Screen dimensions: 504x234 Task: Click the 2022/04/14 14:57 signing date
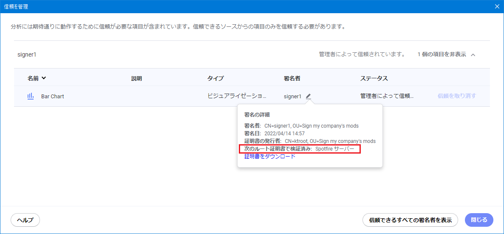coord(284,134)
